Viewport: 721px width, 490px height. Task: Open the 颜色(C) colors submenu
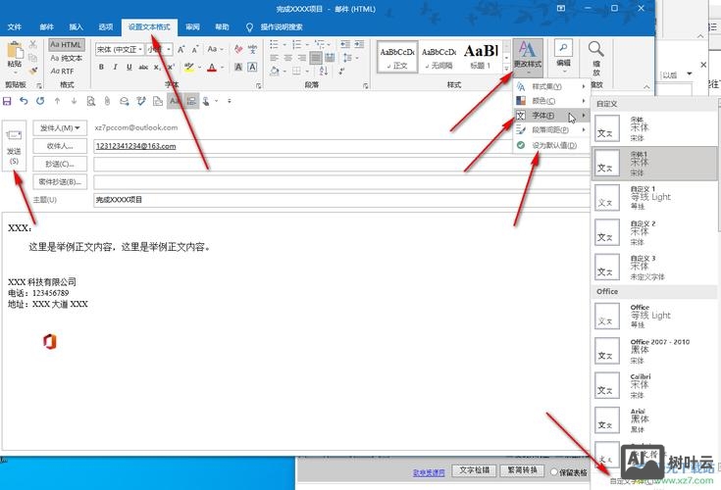pos(551,101)
